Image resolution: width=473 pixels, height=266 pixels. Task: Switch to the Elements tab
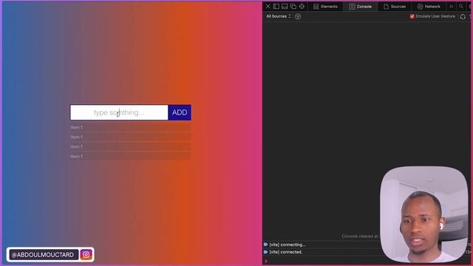(x=325, y=7)
